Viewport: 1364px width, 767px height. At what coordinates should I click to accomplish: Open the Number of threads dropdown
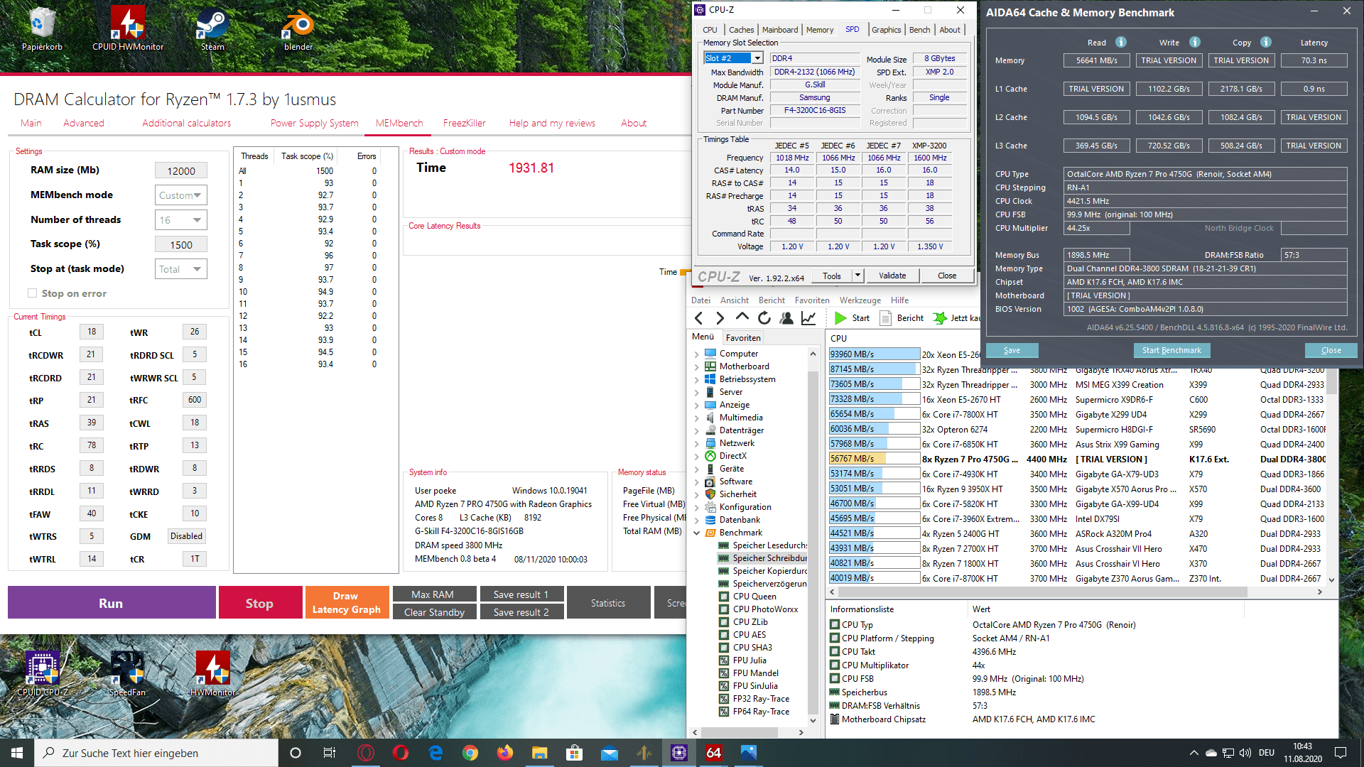click(180, 220)
